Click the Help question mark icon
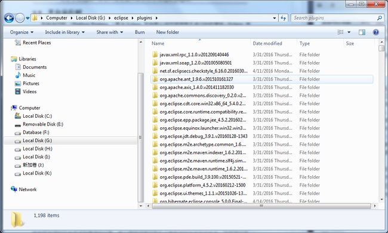 click(375, 32)
